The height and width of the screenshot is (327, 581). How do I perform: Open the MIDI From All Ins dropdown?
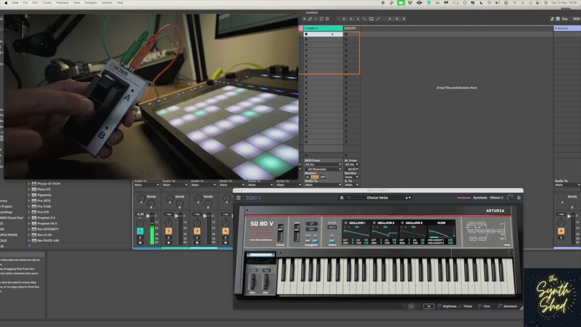[323, 164]
